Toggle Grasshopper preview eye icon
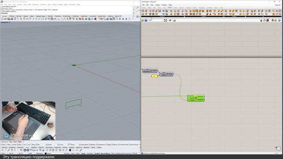The image size is (283, 159). (170, 20)
